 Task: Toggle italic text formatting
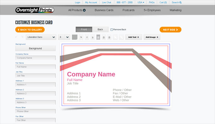[x=87, y=37]
